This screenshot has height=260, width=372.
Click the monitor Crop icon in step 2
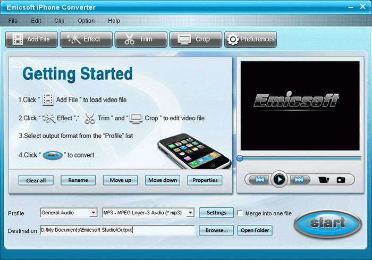tap(136, 119)
